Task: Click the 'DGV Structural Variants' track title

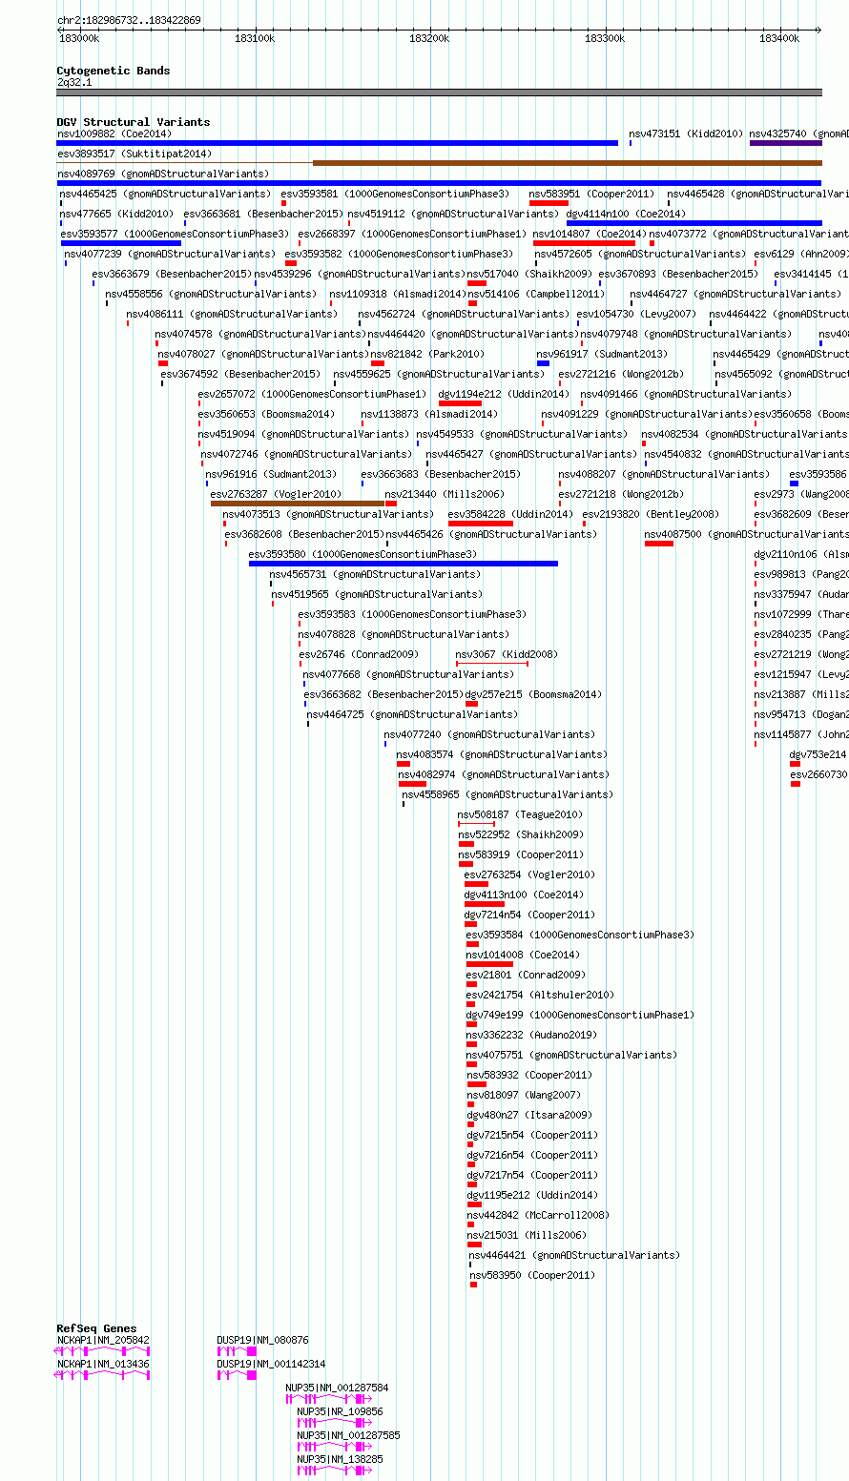Action: click(x=133, y=122)
